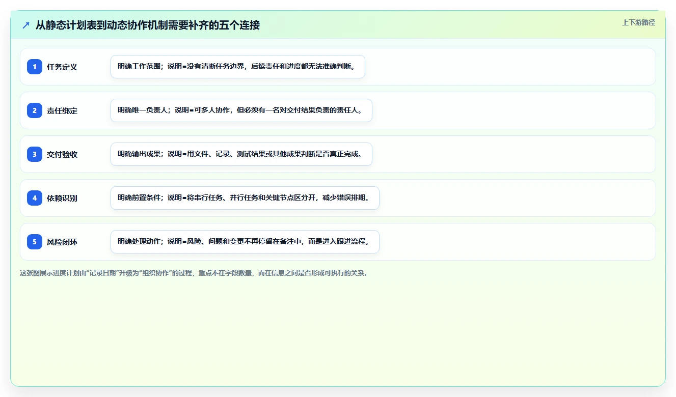676x397 pixels.
Task: Select the 依赖识别 label
Action: pyautogui.click(x=62, y=198)
